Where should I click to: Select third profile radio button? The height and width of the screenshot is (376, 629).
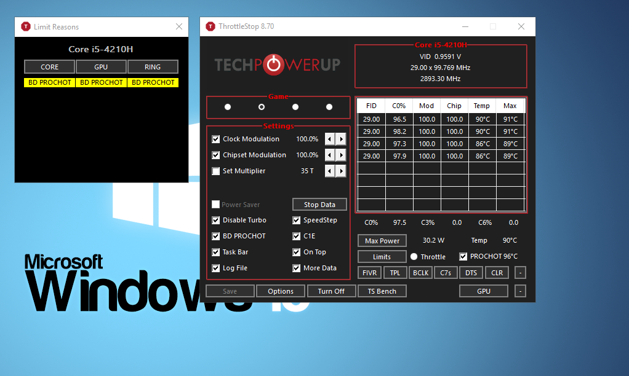tap(295, 107)
